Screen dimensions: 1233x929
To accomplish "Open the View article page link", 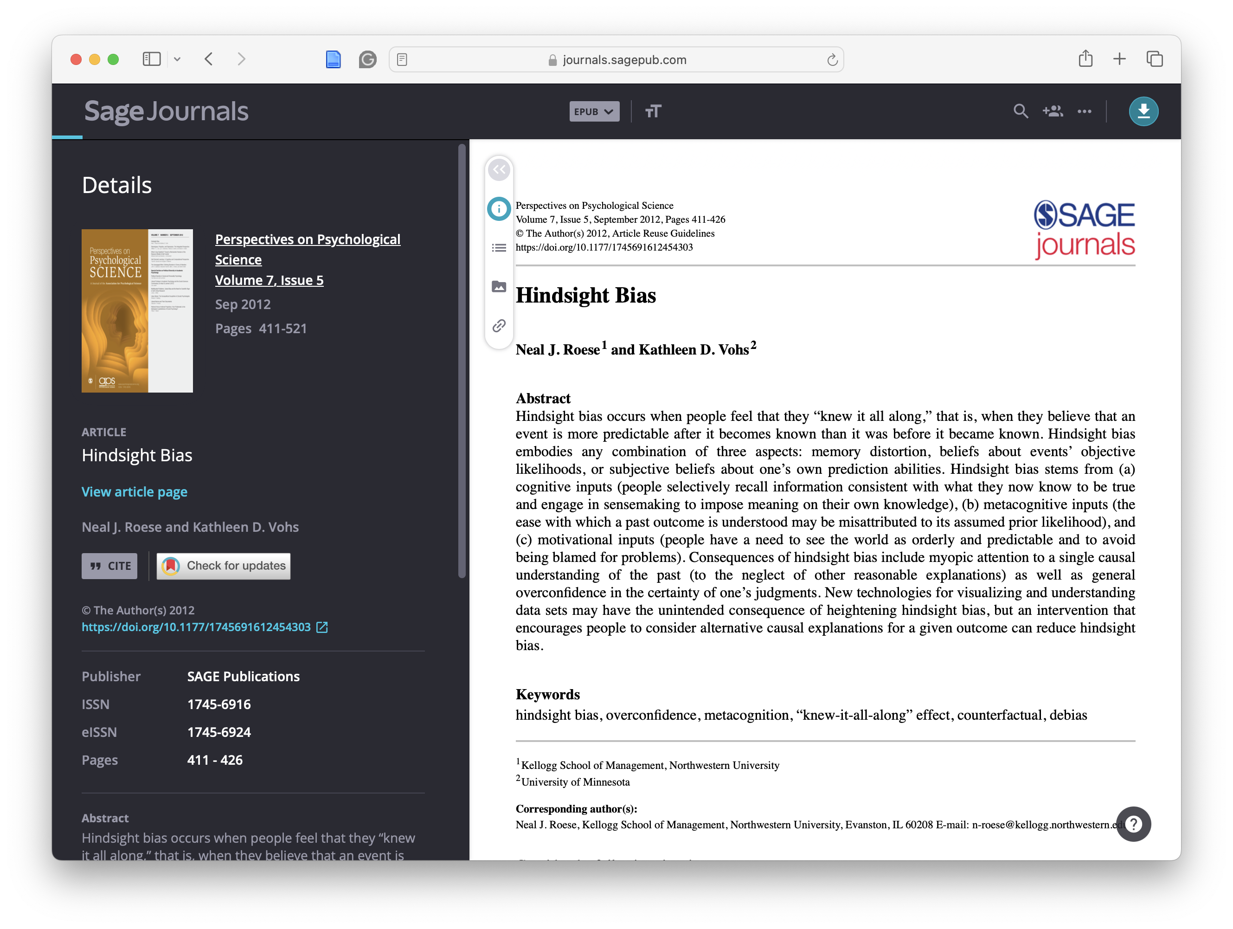I will tap(135, 492).
